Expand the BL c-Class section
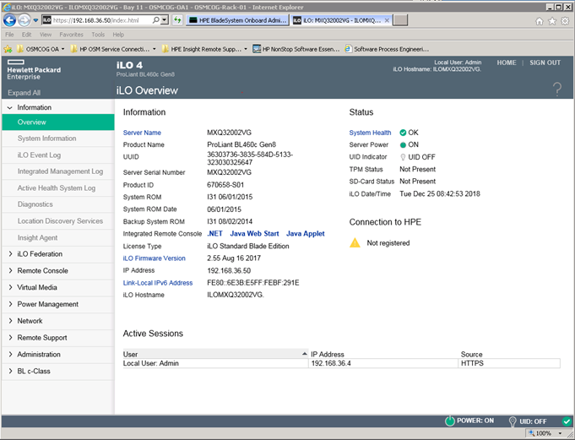Screen dimensions: 575x440 pos(10,371)
